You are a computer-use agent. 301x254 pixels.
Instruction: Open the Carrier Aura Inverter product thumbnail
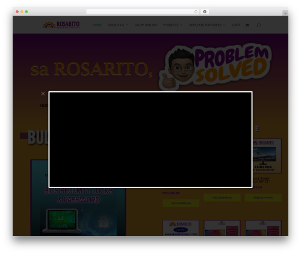[181, 228]
